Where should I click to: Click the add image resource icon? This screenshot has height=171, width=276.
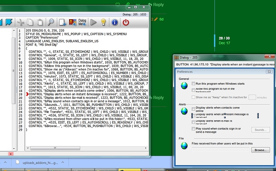click(72, 22)
